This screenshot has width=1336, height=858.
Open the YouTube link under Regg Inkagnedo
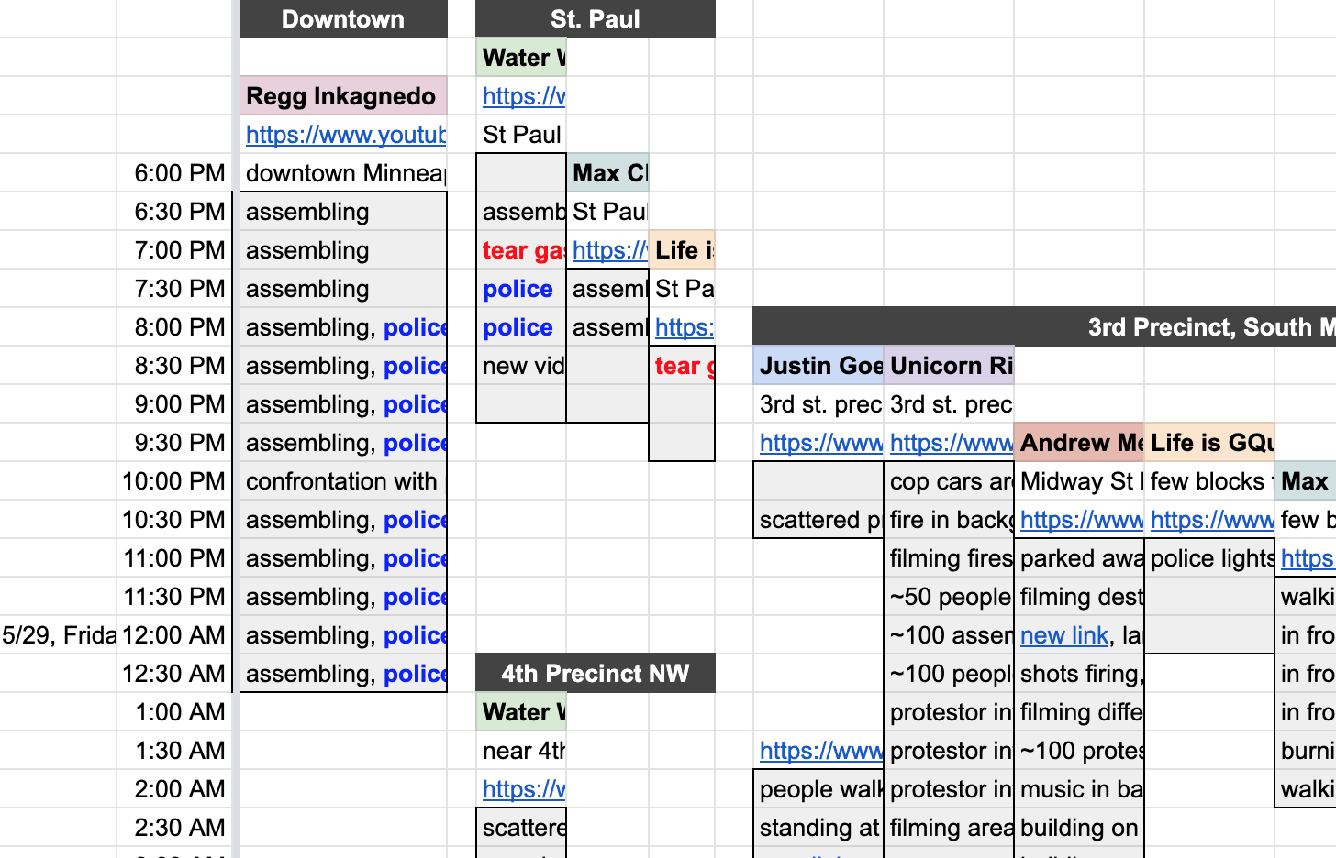345,135
